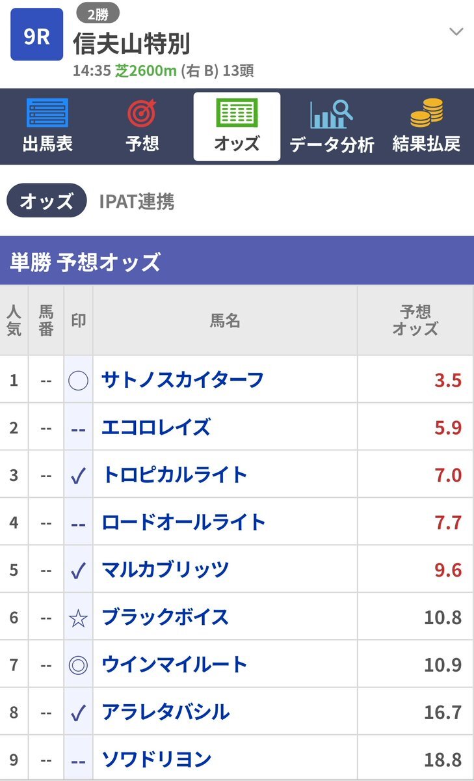This screenshot has height=781, width=474.
Task: Toggle the check mark for マルカブリッツ
Action: coord(78,569)
